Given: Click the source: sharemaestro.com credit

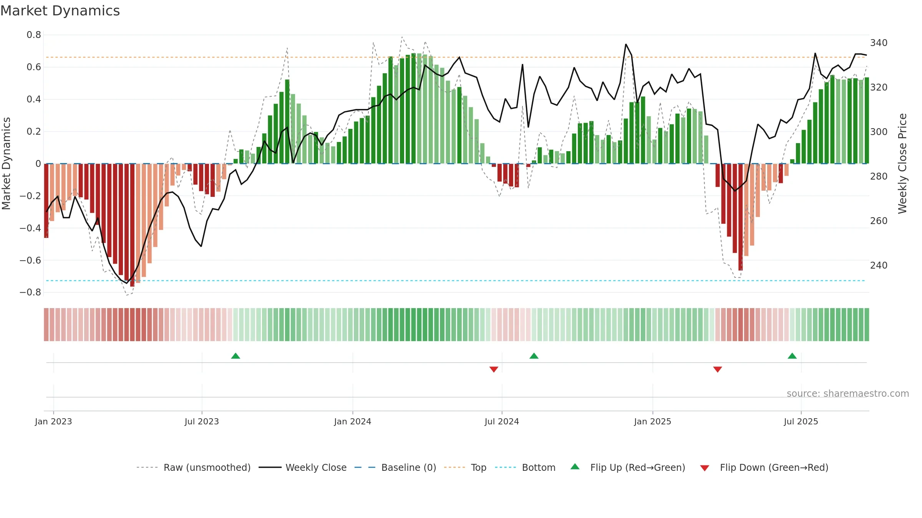Looking at the screenshot, I should tap(848, 393).
